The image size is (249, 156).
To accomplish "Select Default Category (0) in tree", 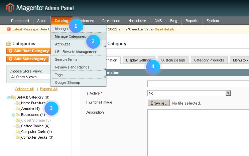I will point(33,97).
